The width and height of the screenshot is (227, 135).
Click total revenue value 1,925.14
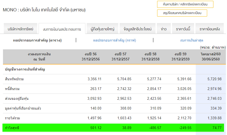(x=154, y=118)
